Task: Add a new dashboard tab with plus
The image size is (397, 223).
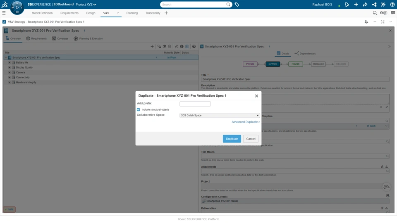Action: (x=166, y=13)
